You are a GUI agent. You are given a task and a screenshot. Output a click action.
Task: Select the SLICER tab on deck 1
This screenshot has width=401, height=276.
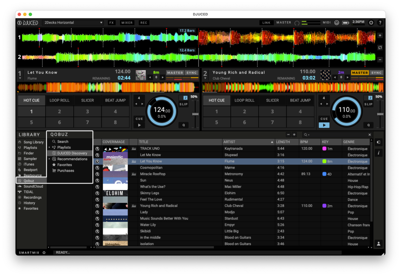click(x=87, y=100)
